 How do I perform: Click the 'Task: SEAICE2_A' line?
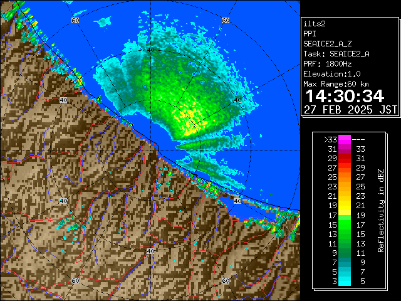pyautogui.click(x=336, y=54)
